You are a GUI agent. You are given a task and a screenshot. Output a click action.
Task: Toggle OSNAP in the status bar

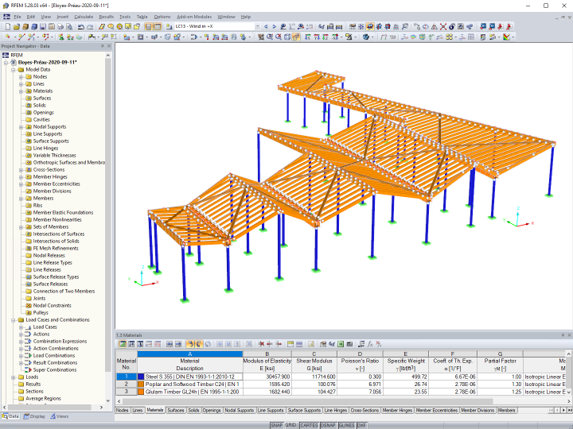[328, 425]
